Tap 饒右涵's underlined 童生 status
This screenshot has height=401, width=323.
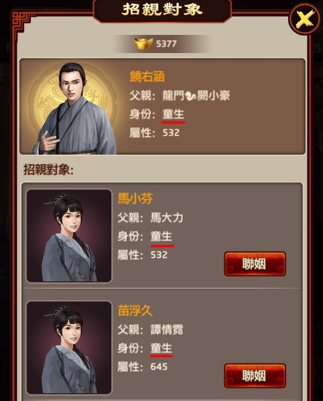tap(173, 114)
